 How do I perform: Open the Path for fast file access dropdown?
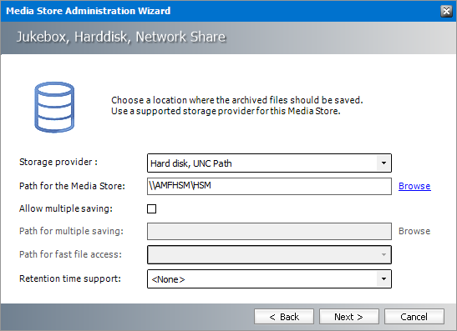pos(269,254)
